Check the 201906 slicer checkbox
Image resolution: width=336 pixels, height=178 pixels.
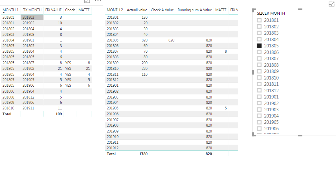(259, 129)
